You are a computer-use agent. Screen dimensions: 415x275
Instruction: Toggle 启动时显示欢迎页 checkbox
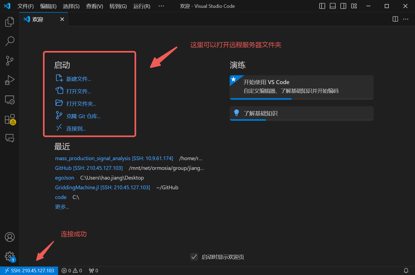[194, 257]
